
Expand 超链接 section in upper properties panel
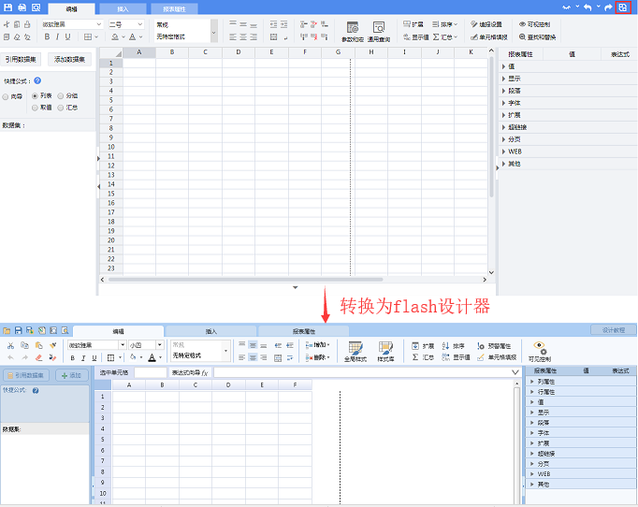pyautogui.click(x=517, y=127)
